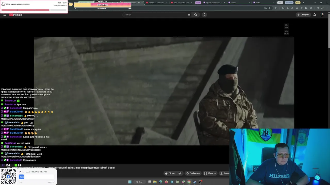Open the Windows taskbar Пошук search
The image size is (330, 185).
(140, 182)
